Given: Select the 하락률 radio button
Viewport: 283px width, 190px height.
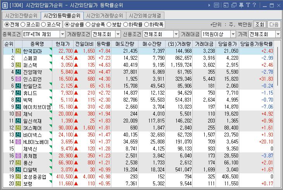Looking at the screenshot, I should [x=126, y=24].
